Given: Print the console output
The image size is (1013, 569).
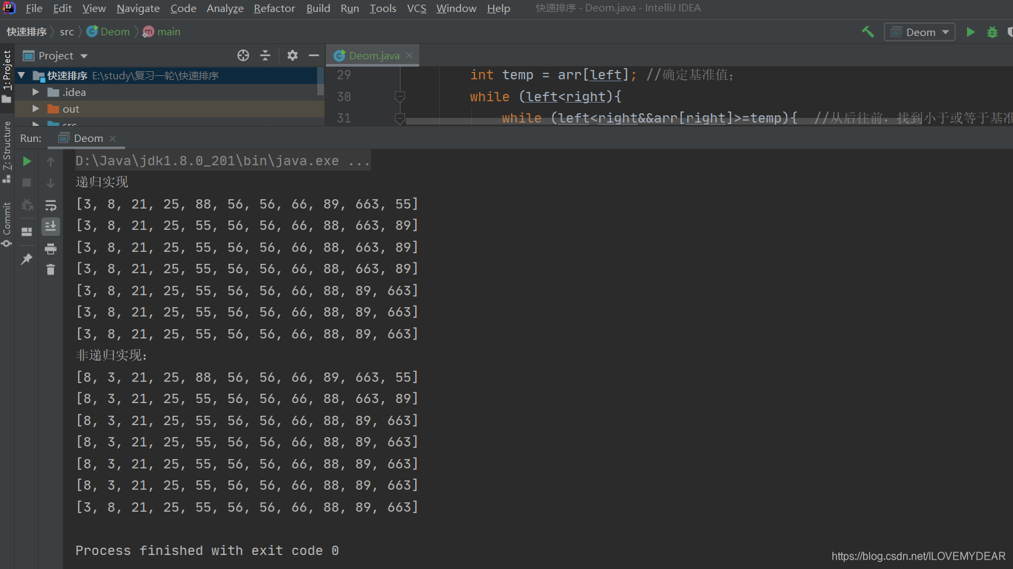Looking at the screenshot, I should [51, 249].
